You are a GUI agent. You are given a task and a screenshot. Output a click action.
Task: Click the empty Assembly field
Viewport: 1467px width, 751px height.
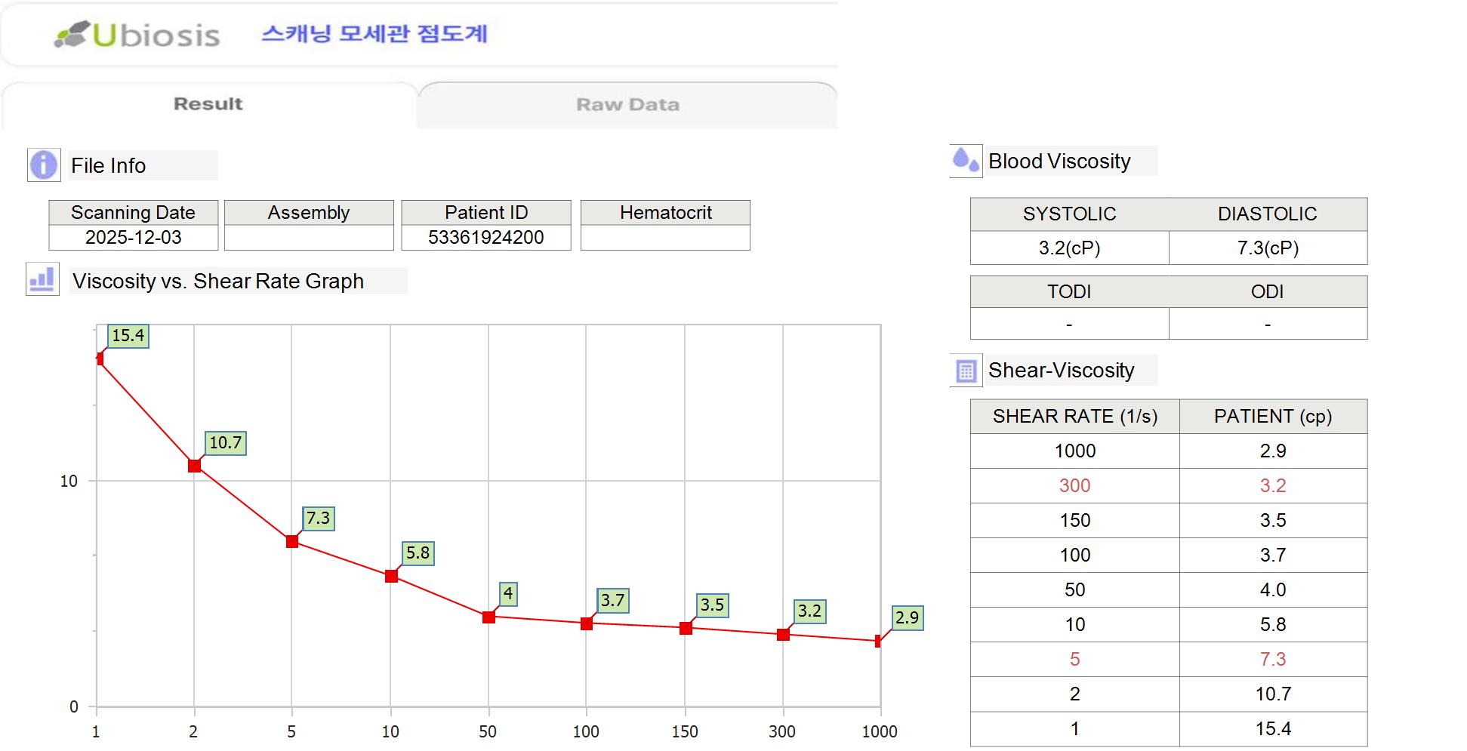[x=309, y=238]
